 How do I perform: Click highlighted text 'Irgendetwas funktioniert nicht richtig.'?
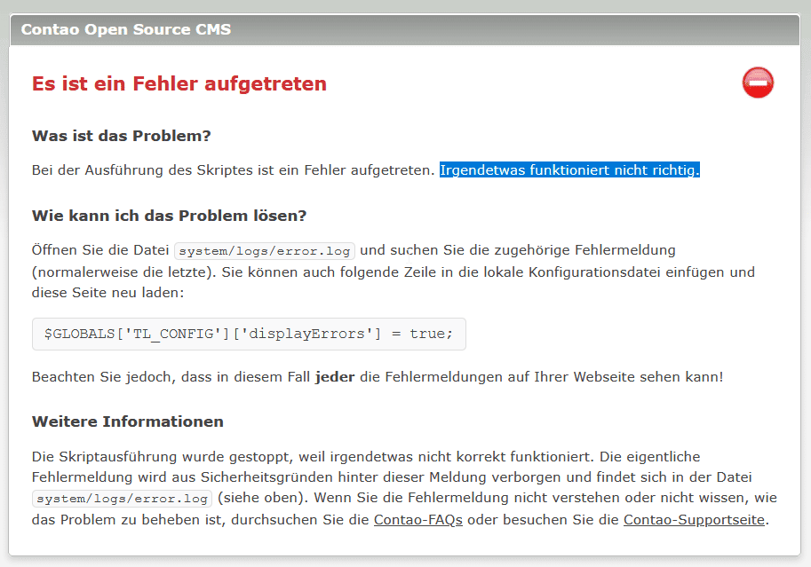569,170
